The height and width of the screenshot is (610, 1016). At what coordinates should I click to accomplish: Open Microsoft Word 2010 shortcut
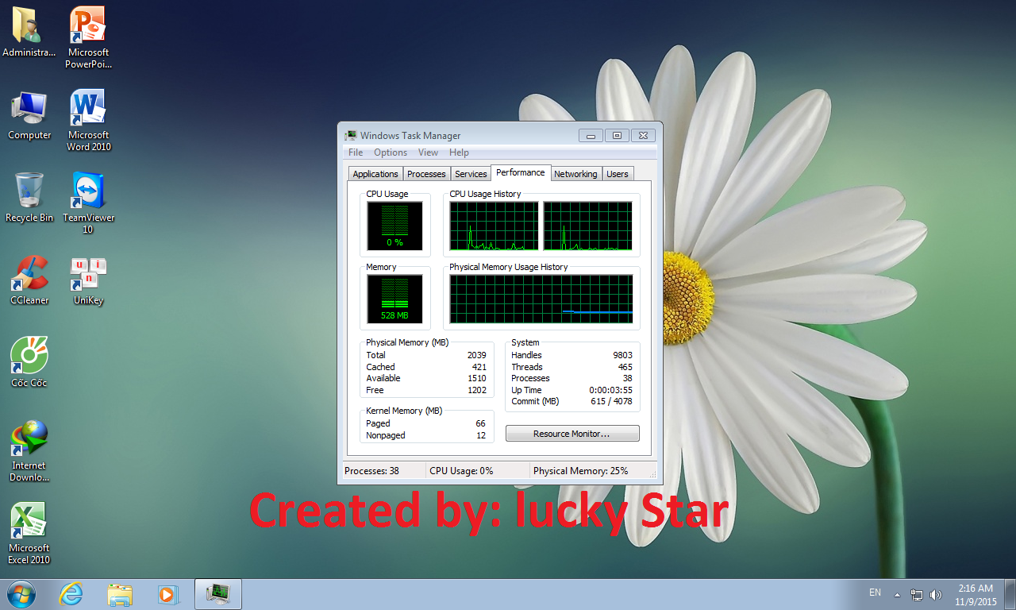[88, 121]
